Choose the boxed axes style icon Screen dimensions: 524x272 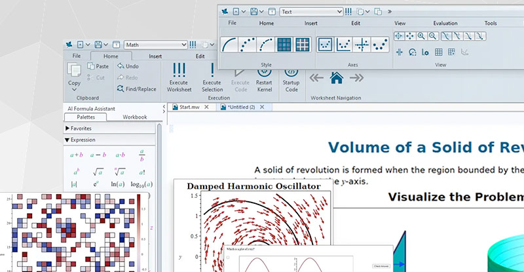click(x=325, y=44)
